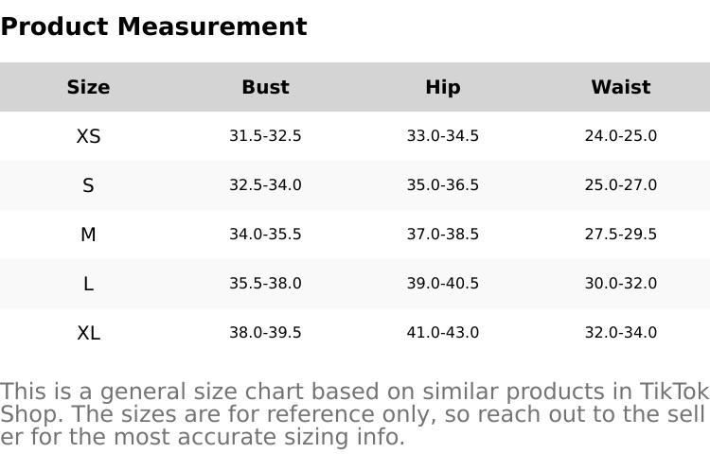Click the XL size row label
Screen dimensions: 710x471
point(88,334)
